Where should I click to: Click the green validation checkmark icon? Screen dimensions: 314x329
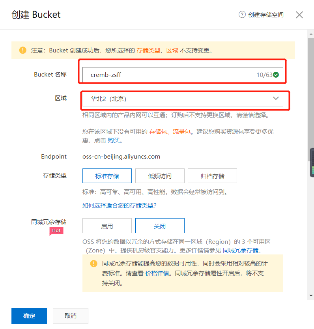[x=276, y=75]
